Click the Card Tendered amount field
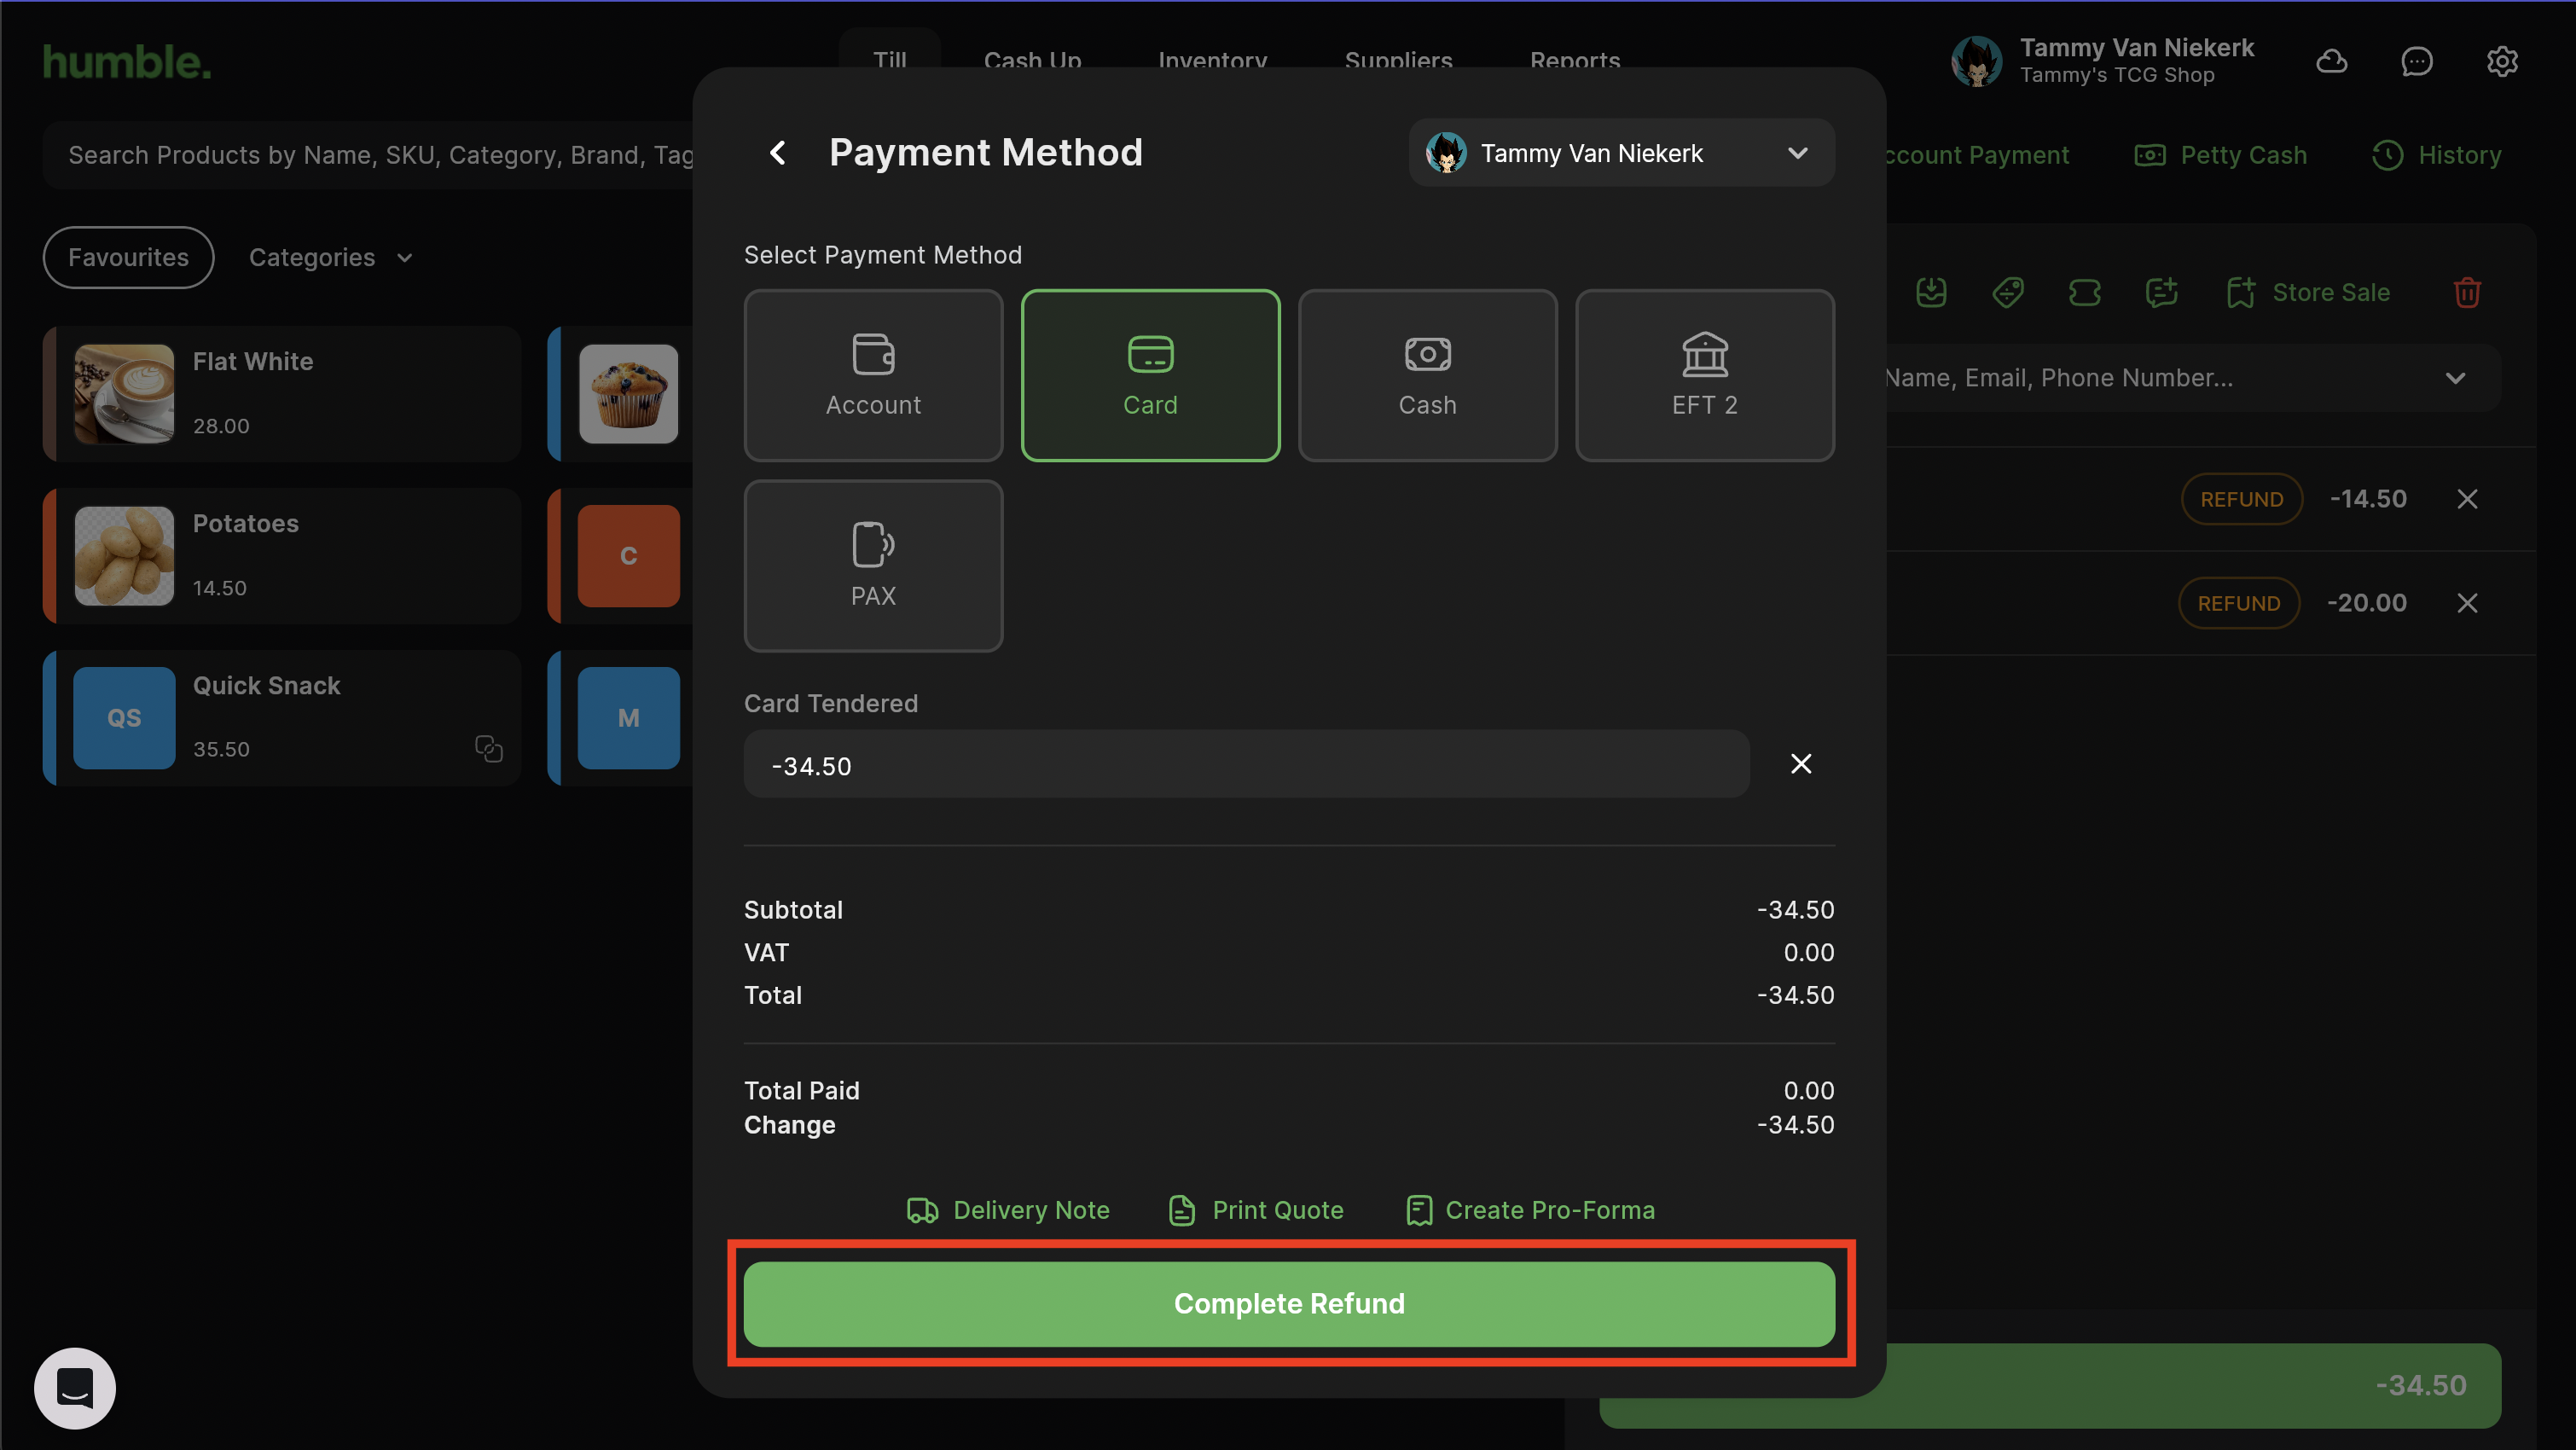This screenshot has width=2576, height=1450. pos(1246,765)
